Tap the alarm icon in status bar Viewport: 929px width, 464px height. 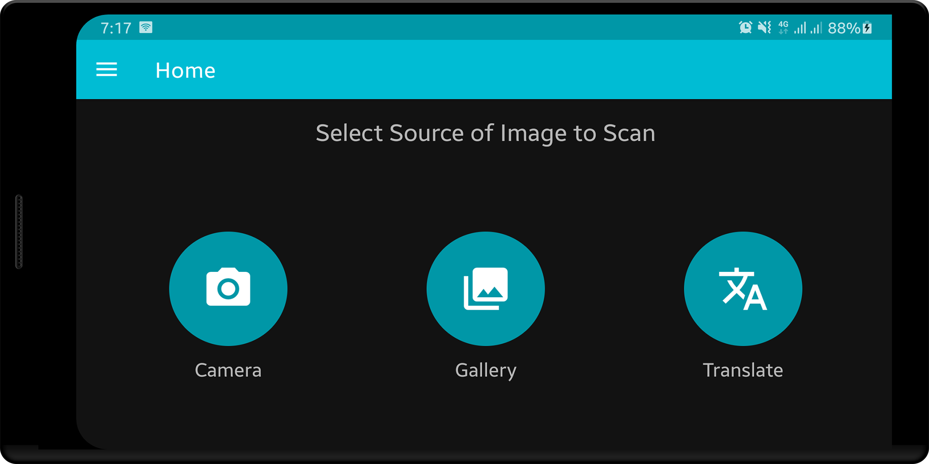click(x=746, y=28)
